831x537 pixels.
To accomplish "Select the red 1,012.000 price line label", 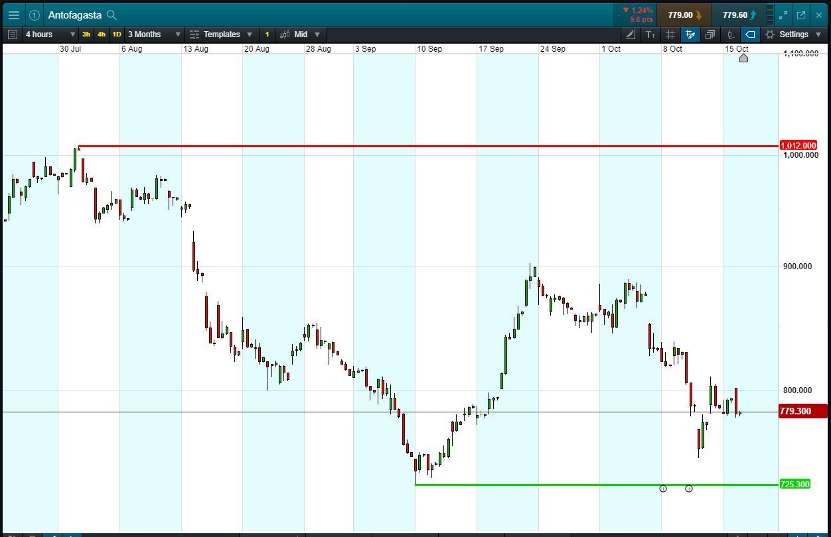I will pyautogui.click(x=798, y=145).
